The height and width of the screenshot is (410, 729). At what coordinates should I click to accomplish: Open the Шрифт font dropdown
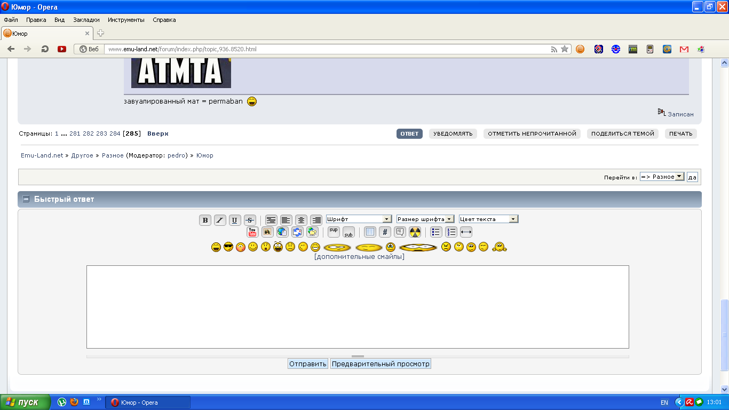(359, 219)
